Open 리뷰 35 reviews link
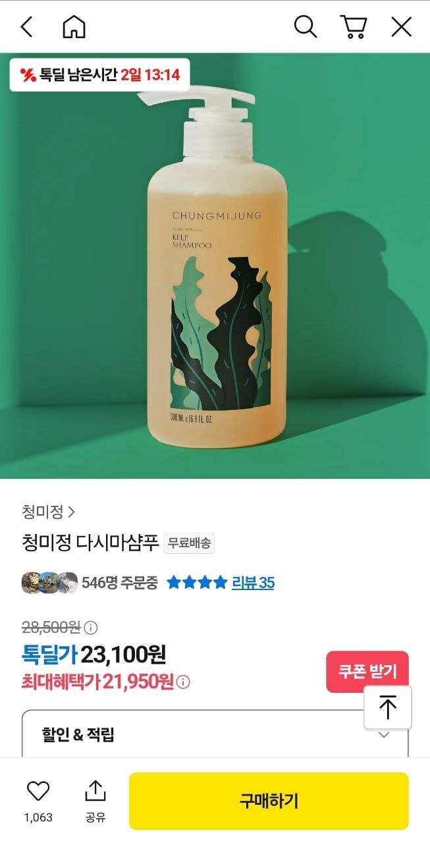The width and height of the screenshot is (430, 843). 253,583
